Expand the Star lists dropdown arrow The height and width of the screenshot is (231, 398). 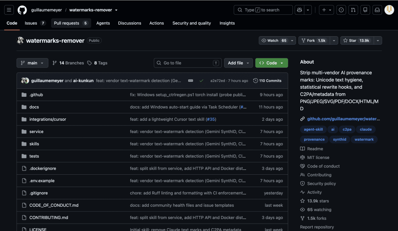[x=378, y=40]
